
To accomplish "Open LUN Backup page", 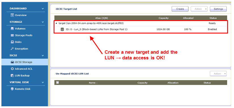I will click(22, 76).
